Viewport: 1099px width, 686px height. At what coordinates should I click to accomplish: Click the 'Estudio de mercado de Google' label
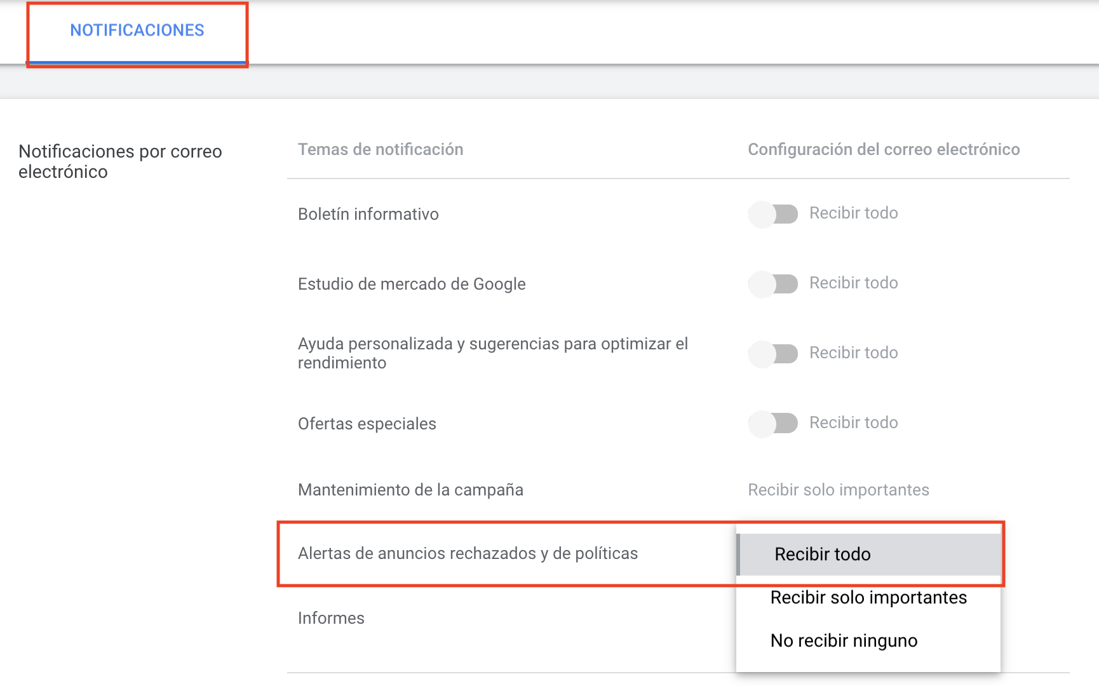pyautogui.click(x=412, y=284)
